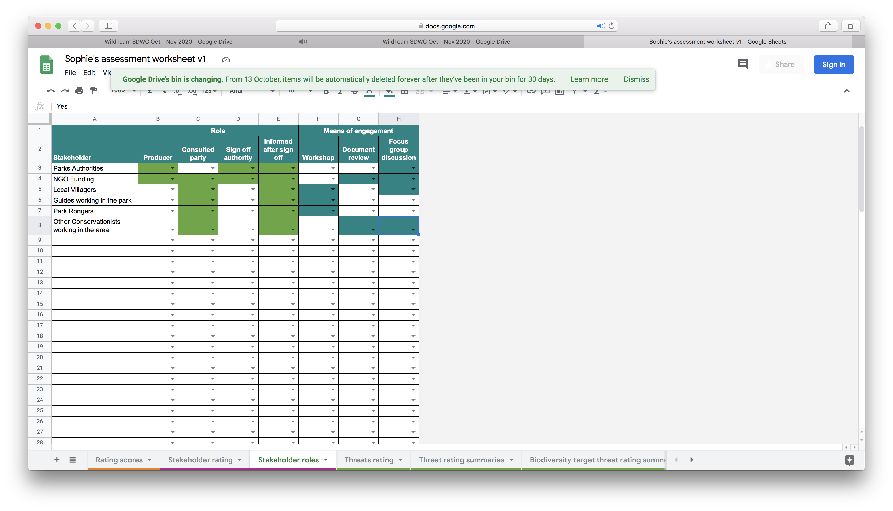Select the paint format roller
Viewport: 893px width, 511px height.
tap(94, 91)
